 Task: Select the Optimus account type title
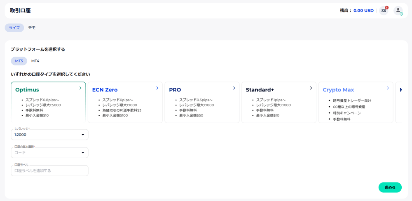pyautogui.click(x=27, y=90)
